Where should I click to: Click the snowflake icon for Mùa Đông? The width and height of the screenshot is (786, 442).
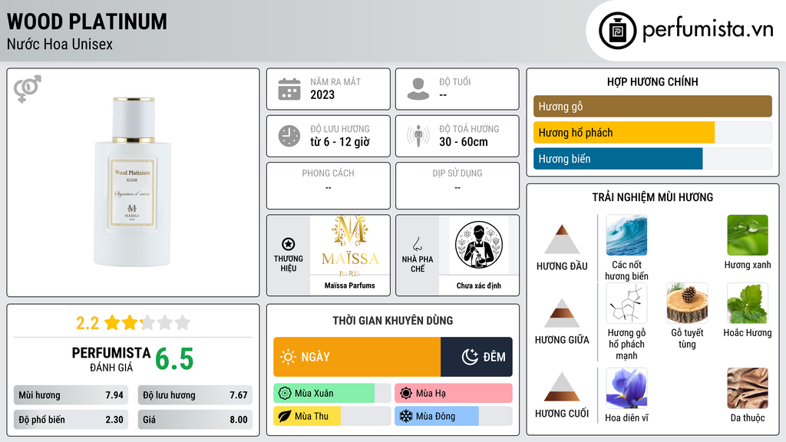[x=406, y=416]
